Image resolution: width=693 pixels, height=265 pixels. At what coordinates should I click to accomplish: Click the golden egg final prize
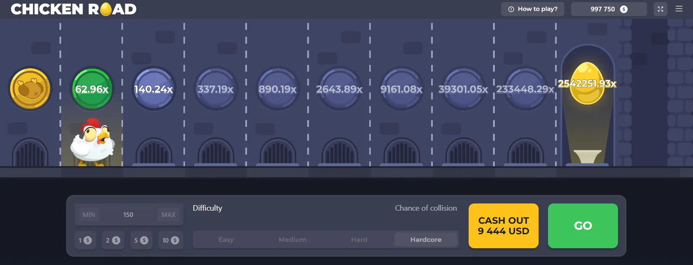(587, 84)
